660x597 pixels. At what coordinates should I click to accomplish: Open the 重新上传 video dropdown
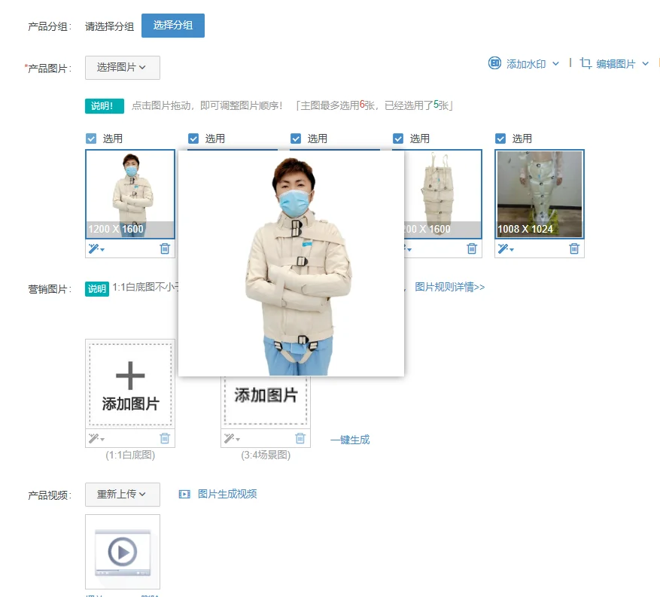[122, 495]
